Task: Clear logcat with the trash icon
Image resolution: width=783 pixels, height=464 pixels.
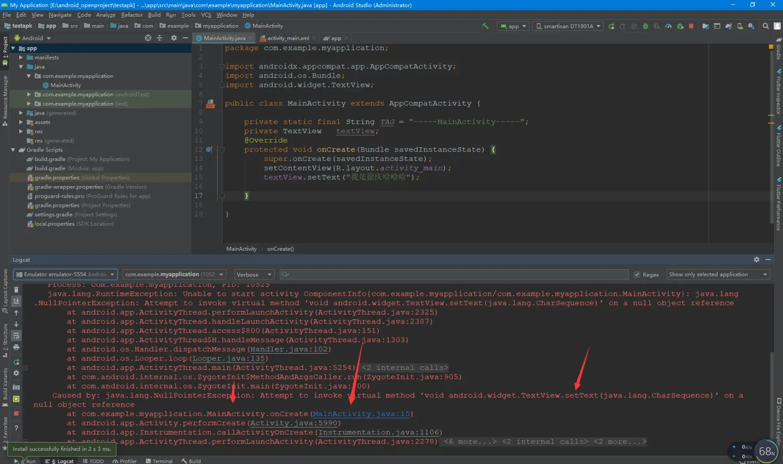Action: pos(16,289)
